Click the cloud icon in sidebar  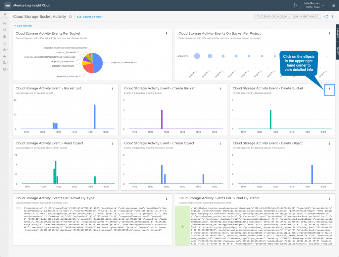coord(5,43)
